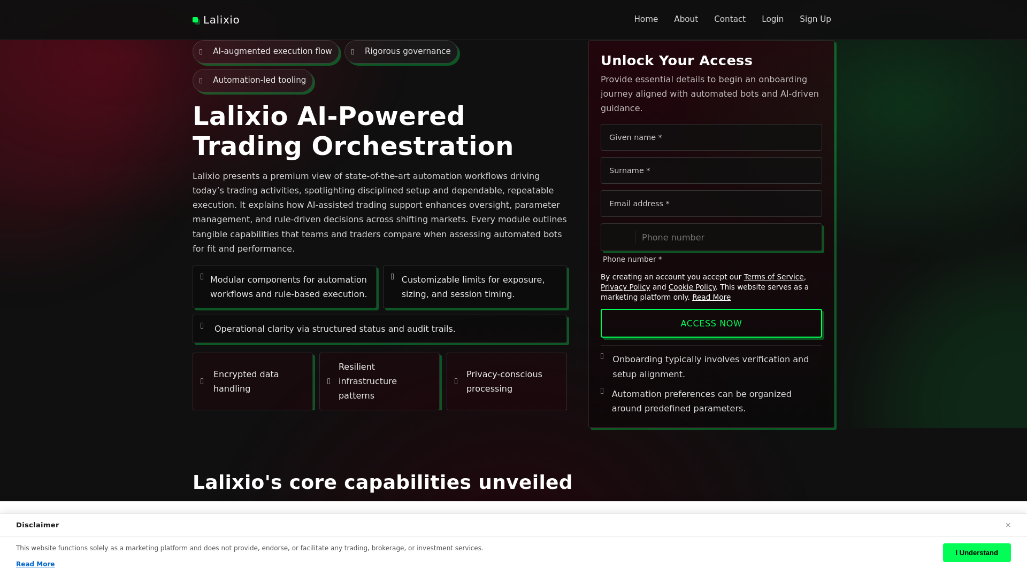Go to Home in navigation
The width and height of the screenshot is (1027, 577).
[646, 19]
